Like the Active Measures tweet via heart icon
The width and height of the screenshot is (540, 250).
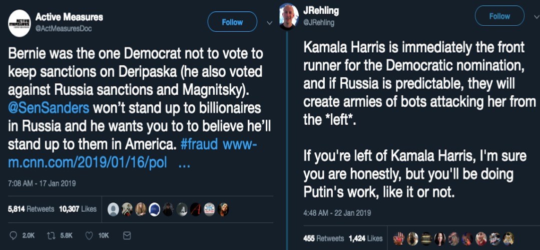[x=89, y=235]
